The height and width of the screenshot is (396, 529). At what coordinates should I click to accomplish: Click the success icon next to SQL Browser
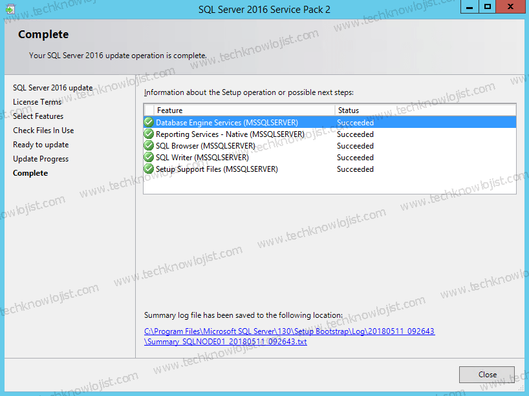click(148, 145)
